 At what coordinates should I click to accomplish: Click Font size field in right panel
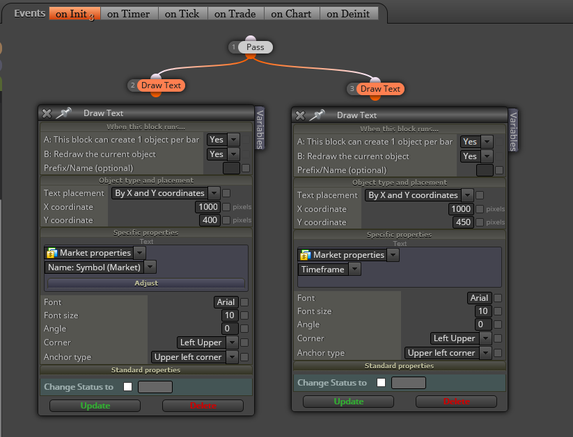pos(483,311)
